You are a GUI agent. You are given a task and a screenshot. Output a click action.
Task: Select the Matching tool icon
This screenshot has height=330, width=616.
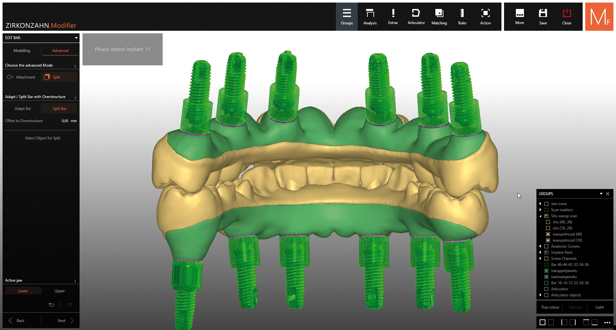click(x=439, y=17)
